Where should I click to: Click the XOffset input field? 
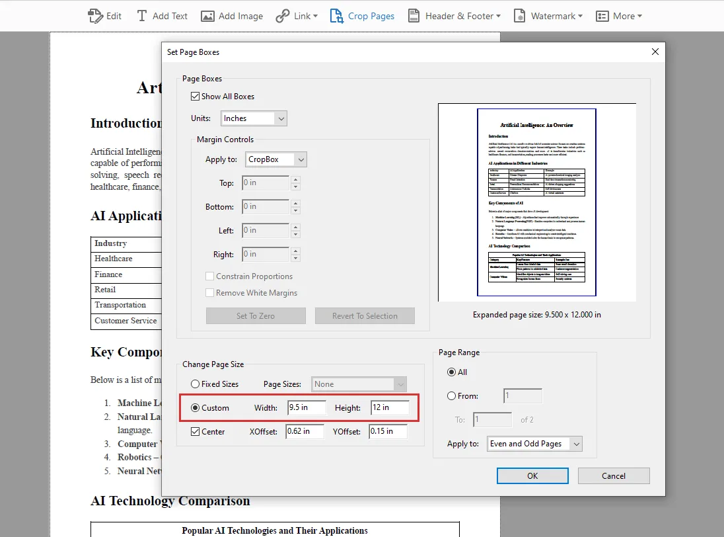coord(305,431)
